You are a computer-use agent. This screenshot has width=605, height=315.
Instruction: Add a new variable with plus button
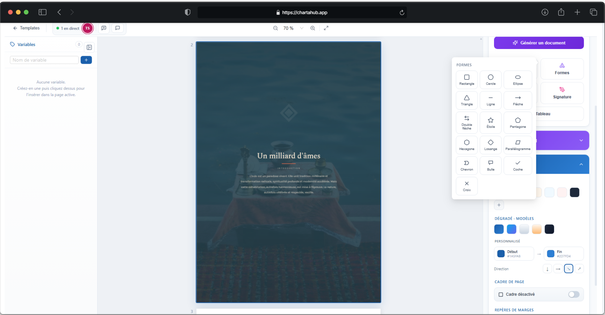[x=86, y=60]
